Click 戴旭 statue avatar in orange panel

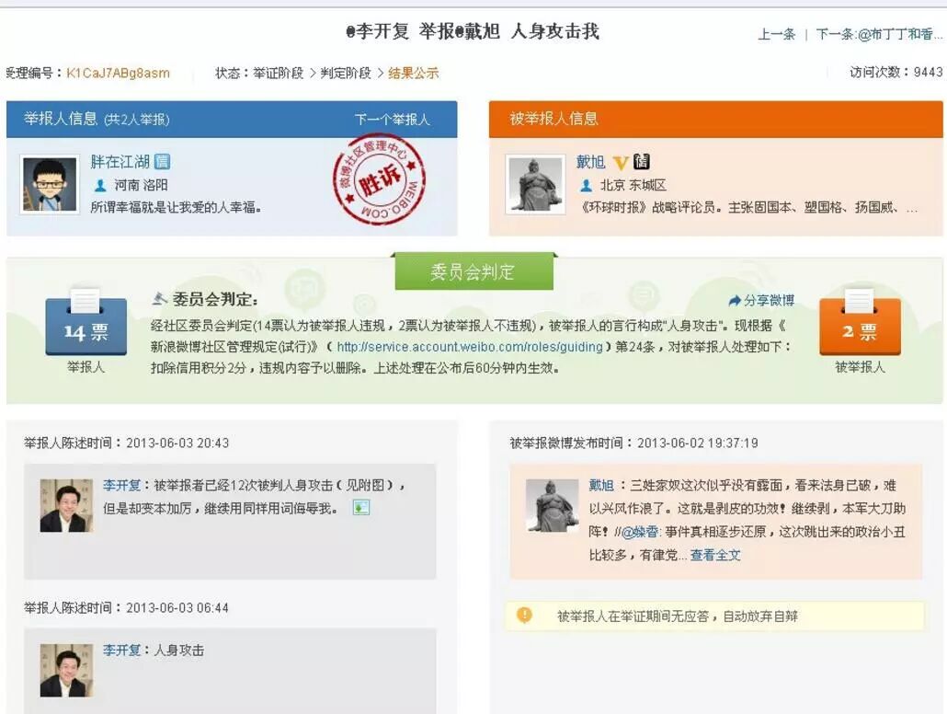pos(535,184)
